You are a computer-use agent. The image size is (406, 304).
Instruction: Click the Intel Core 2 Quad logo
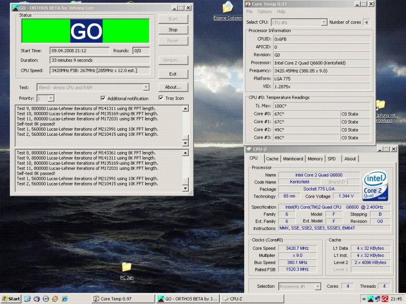(375, 185)
